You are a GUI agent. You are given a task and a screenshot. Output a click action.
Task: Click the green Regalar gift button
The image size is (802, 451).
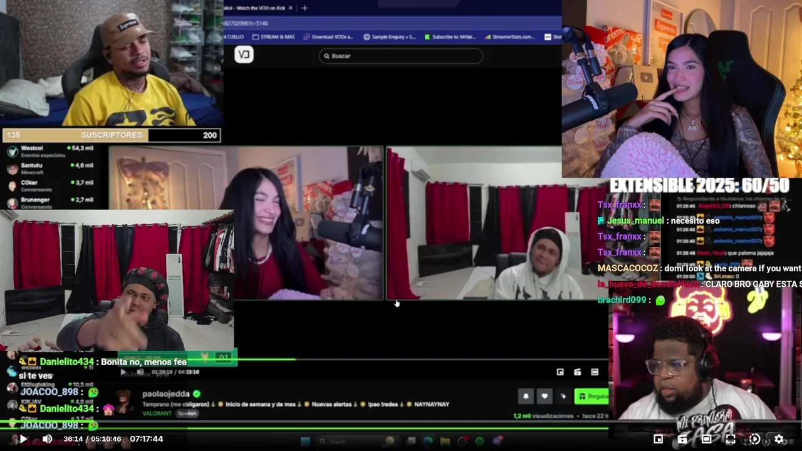(x=592, y=396)
